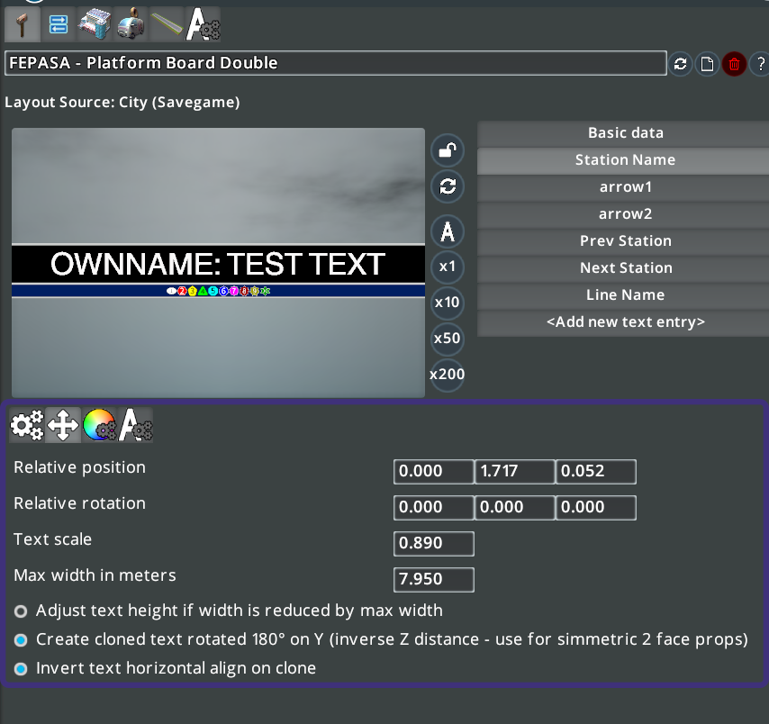Enable adjust text height if width reduced option
This screenshot has width=769, height=724.
coord(21,611)
